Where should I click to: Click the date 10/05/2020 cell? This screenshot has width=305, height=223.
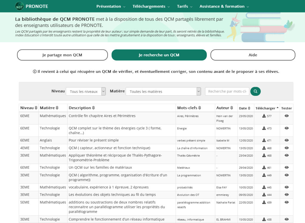tap(246, 187)
